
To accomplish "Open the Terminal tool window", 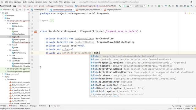I will point(24,106).
